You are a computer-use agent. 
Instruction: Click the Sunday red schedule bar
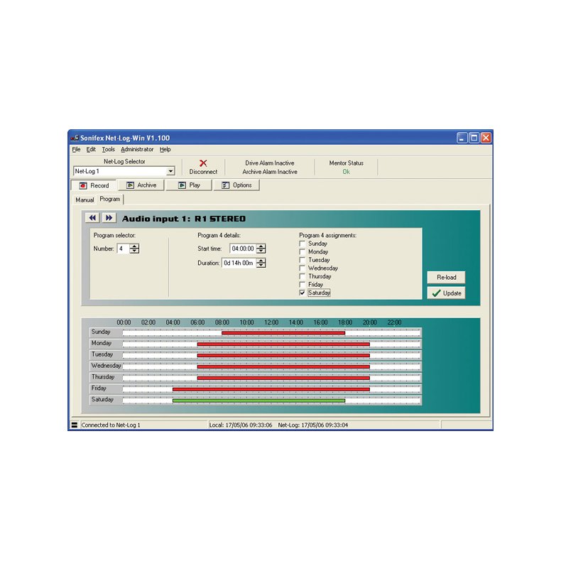click(x=283, y=333)
